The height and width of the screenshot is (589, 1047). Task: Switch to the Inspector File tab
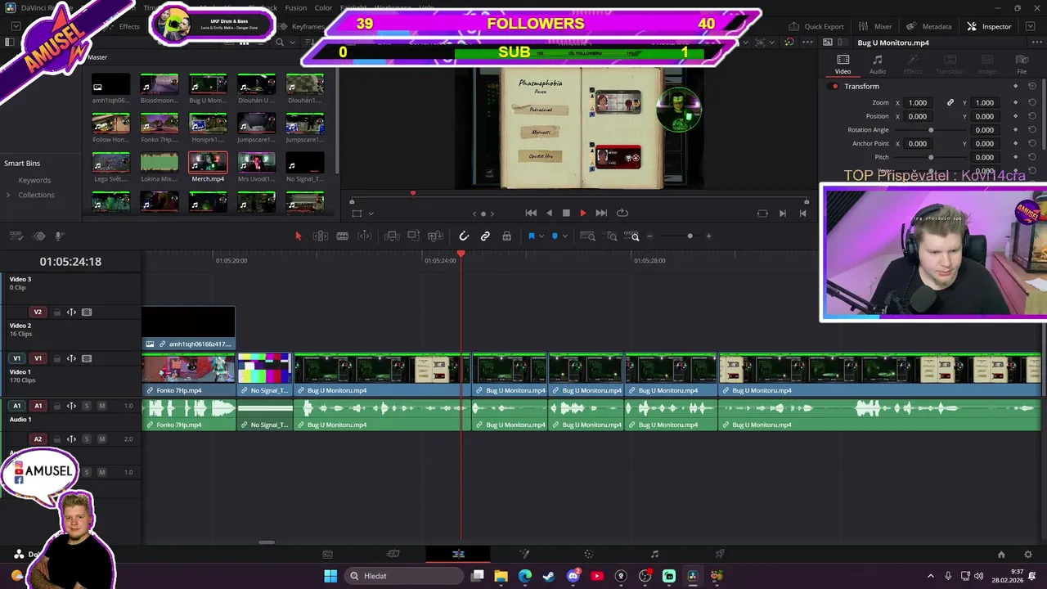1022,65
